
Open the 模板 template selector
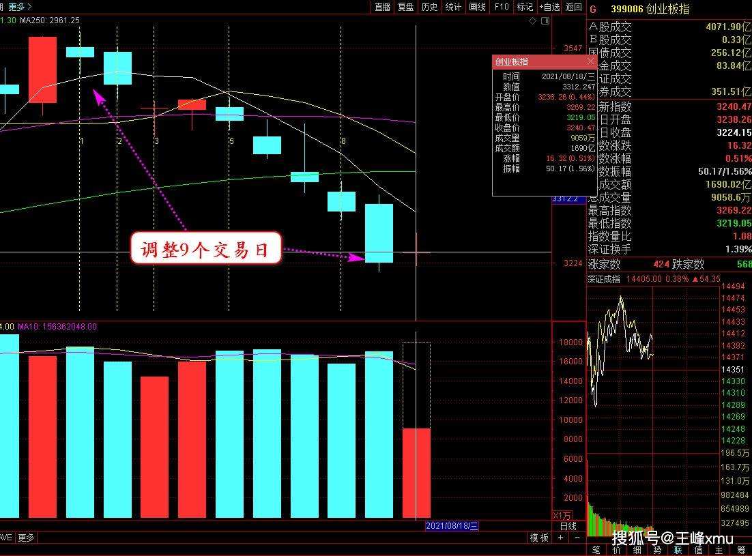539,538
